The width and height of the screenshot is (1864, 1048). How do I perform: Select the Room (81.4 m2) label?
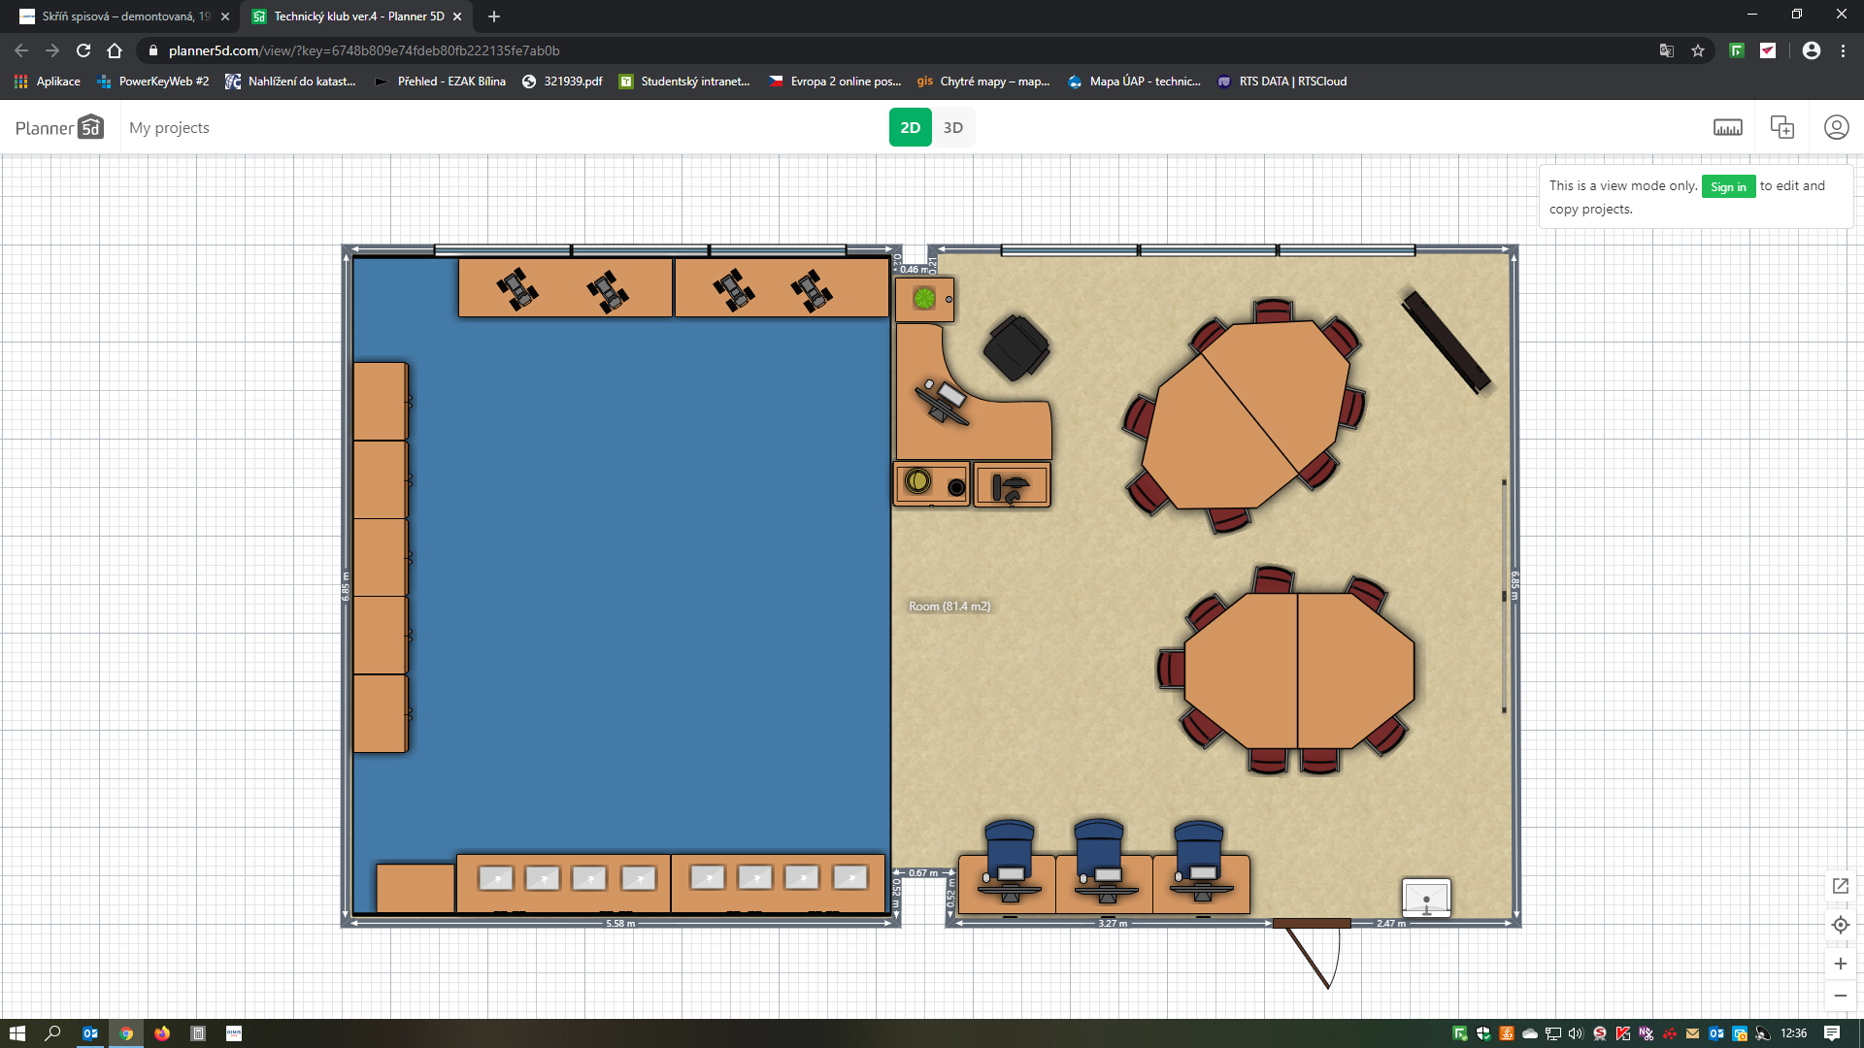(x=949, y=606)
